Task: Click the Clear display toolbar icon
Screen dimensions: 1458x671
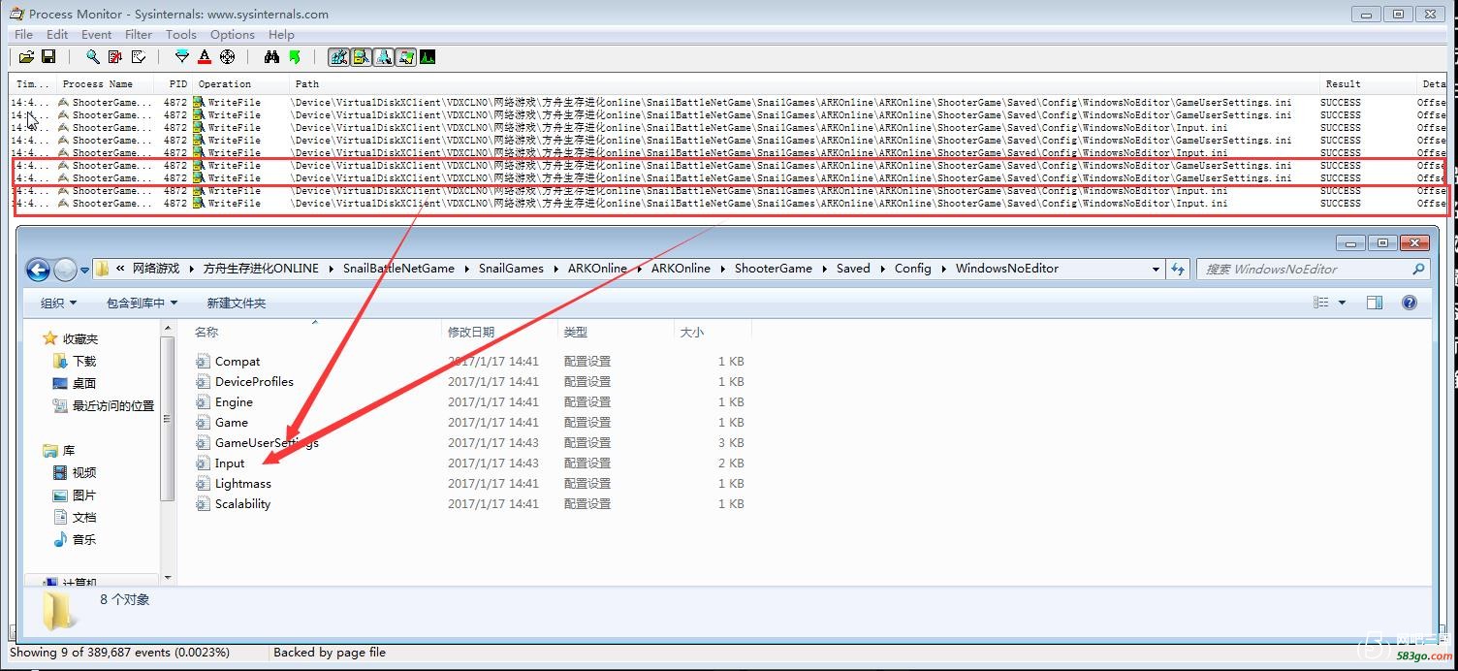Action: pyautogui.click(x=139, y=57)
